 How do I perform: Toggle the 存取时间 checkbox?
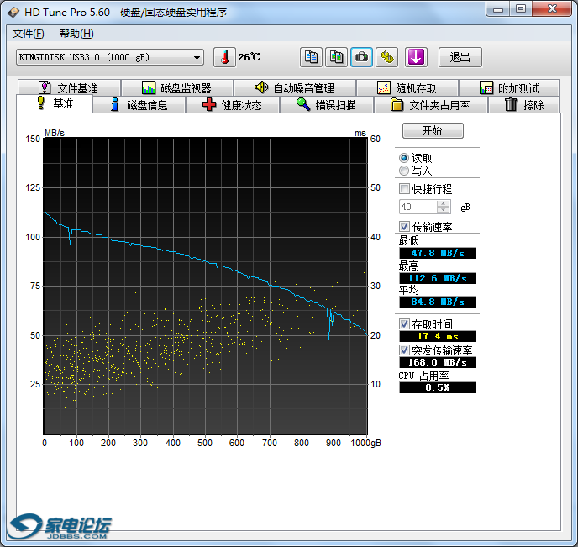(404, 324)
